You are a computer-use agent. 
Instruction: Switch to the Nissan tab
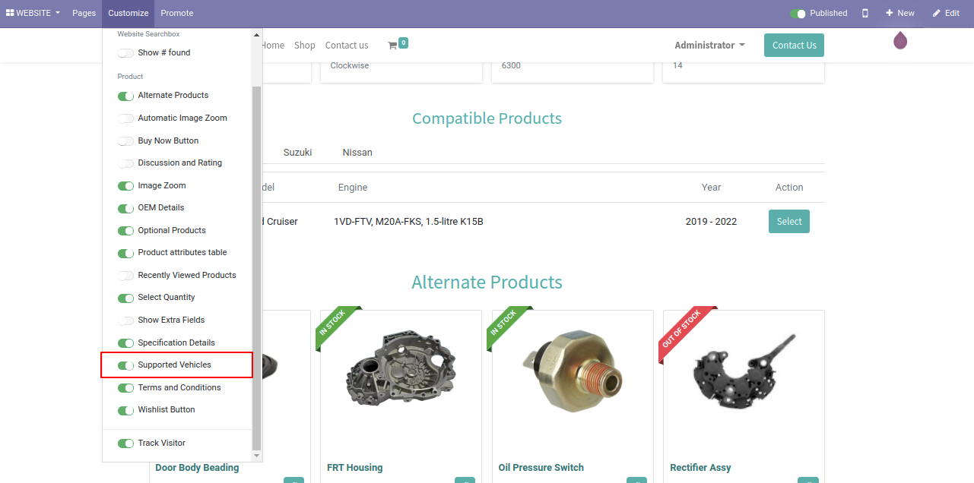click(357, 153)
